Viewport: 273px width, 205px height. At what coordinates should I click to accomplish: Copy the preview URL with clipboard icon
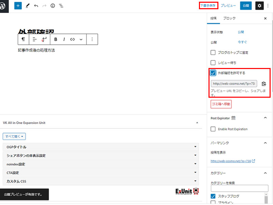264,84
